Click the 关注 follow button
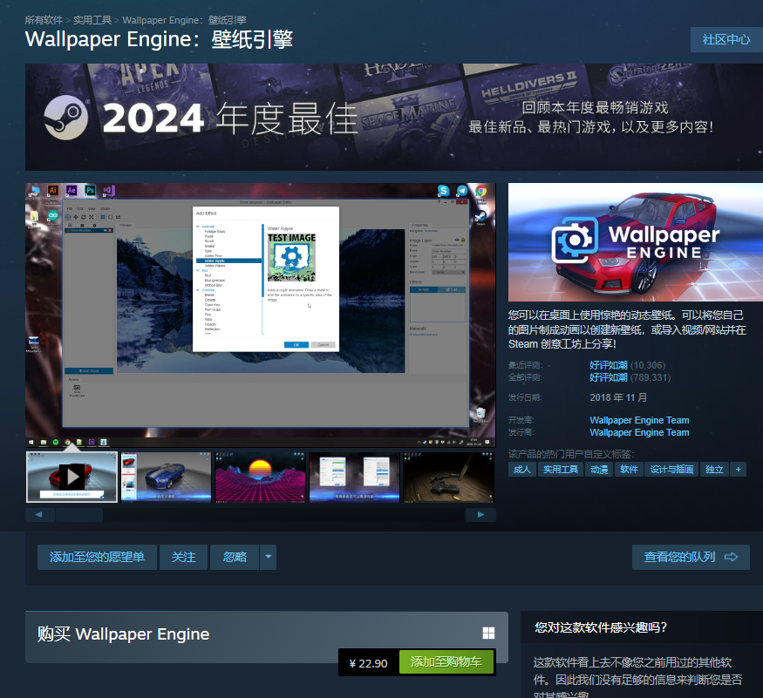 (183, 557)
